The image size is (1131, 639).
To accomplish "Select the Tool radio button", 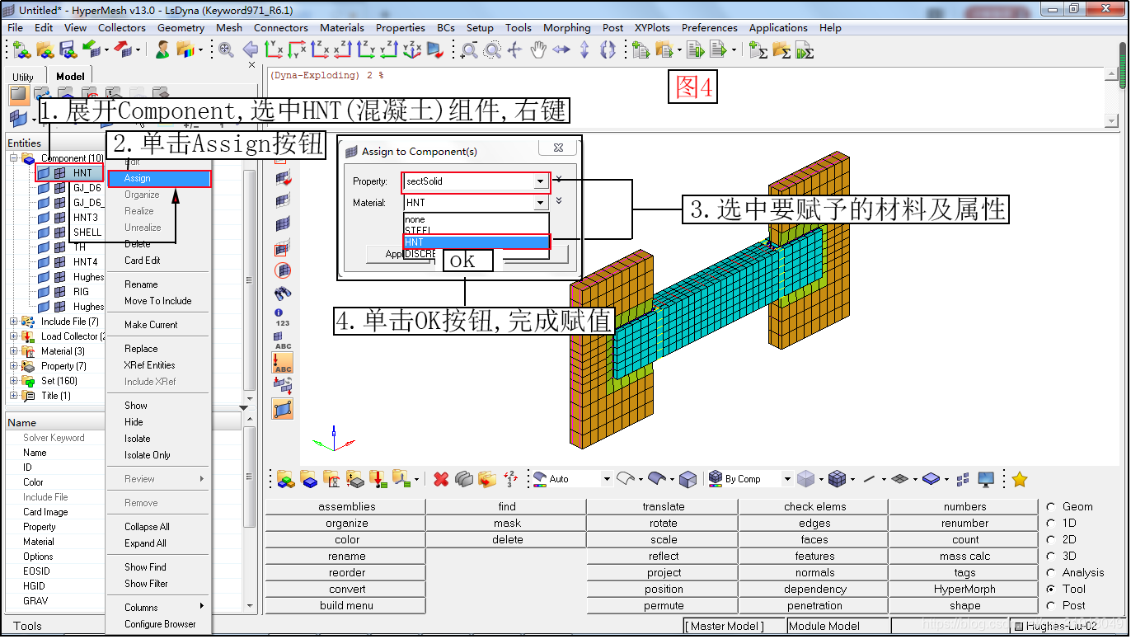I will (1050, 589).
